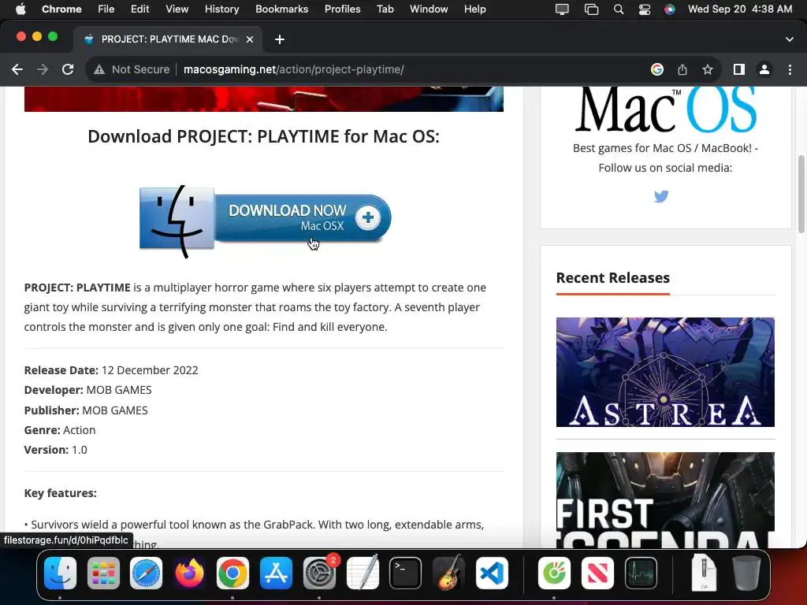807x605 pixels.
Task: Open the Profiles menu
Action: click(x=342, y=9)
